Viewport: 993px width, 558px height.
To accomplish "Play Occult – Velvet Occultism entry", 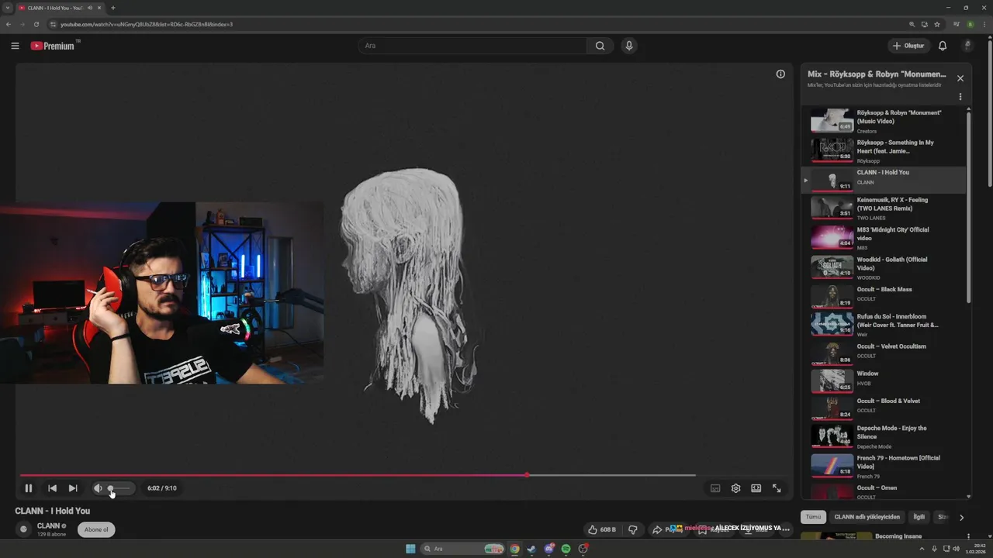I will (884, 353).
